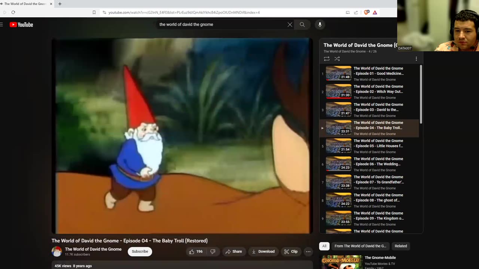
Task: Focus the YouTube search input field
Action: point(222,25)
